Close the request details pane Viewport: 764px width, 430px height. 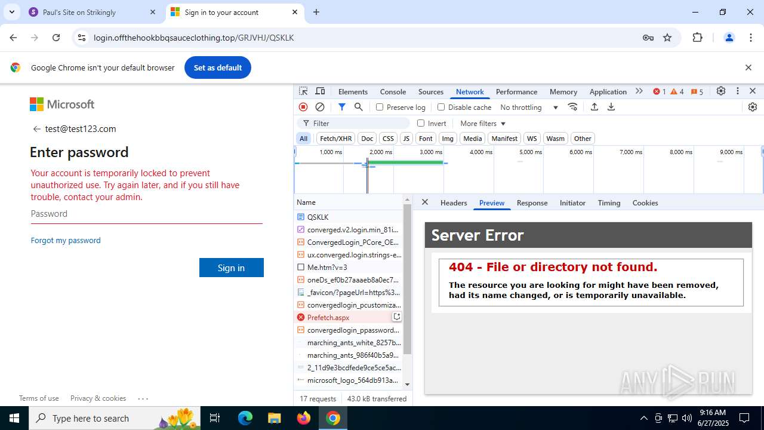[425, 202]
